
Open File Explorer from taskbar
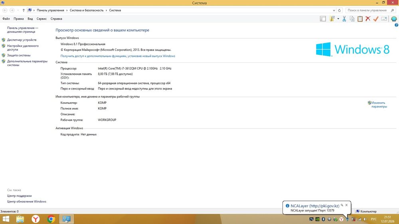coord(20,219)
